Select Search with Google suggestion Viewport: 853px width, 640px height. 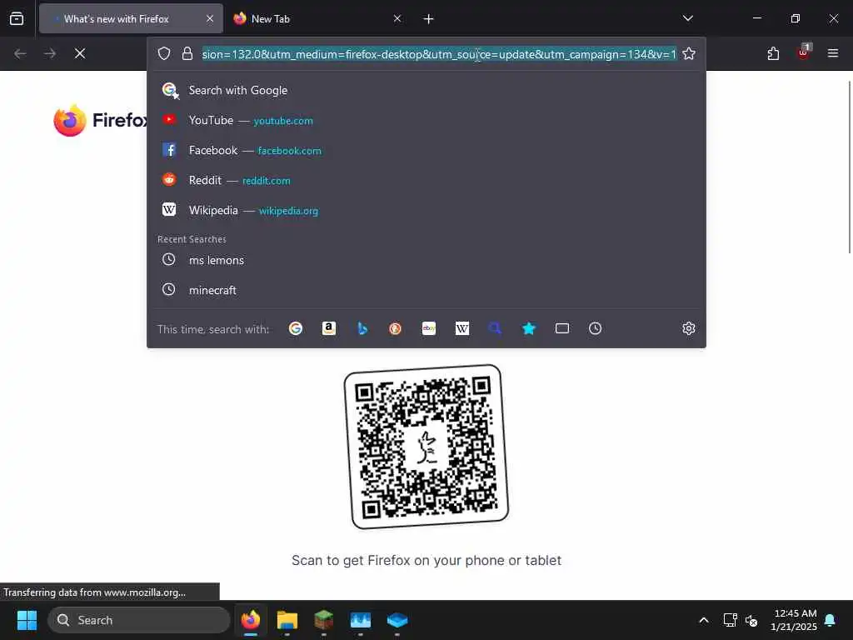coord(426,90)
